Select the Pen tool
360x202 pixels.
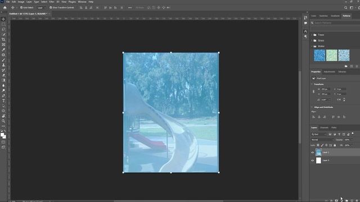(3, 96)
